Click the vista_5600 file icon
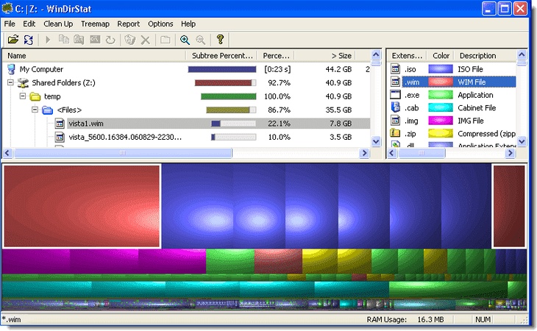 point(60,138)
